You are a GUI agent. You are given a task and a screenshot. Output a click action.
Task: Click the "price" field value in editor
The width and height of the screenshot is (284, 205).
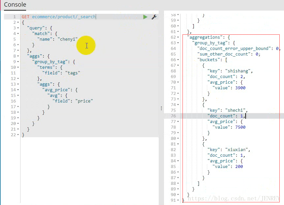point(84,101)
